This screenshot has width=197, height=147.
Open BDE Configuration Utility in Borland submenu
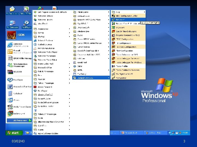point(128,16)
